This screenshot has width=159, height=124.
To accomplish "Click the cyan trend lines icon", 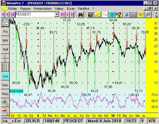I will pyautogui.click(x=112, y=15).
